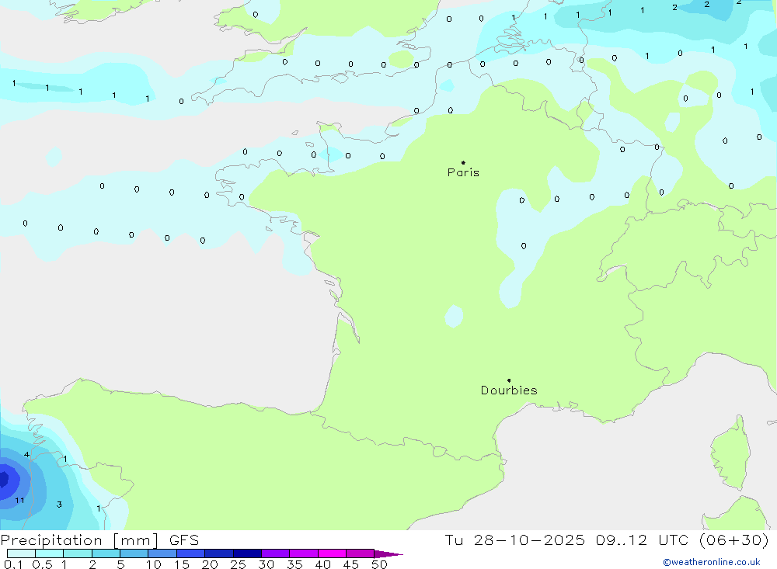The height and width of the screenshot is (569, 777).
Task: Click the over-50 mm legend arrow tip
Action: [x=389, y=553]
